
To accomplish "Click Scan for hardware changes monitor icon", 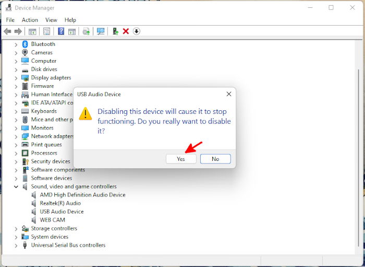I will (x=101, y=31).
